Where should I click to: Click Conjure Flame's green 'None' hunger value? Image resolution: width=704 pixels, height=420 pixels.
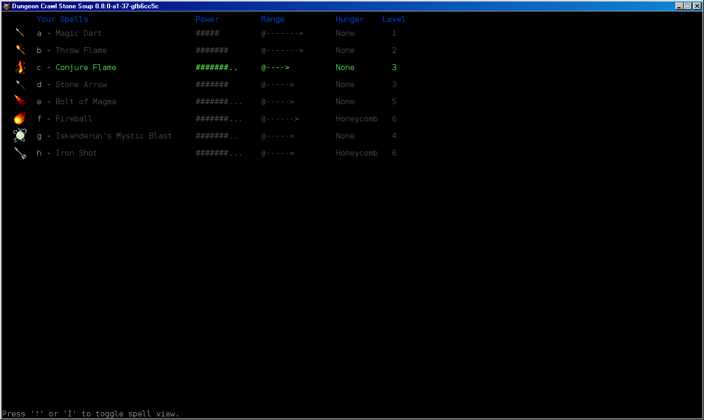click(x=345, y=67)
